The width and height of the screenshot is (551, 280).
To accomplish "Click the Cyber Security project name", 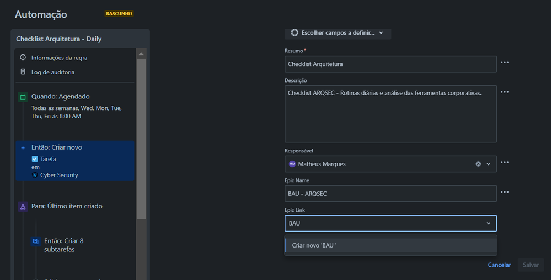I will pyautogui.click(x=59, y=175).
